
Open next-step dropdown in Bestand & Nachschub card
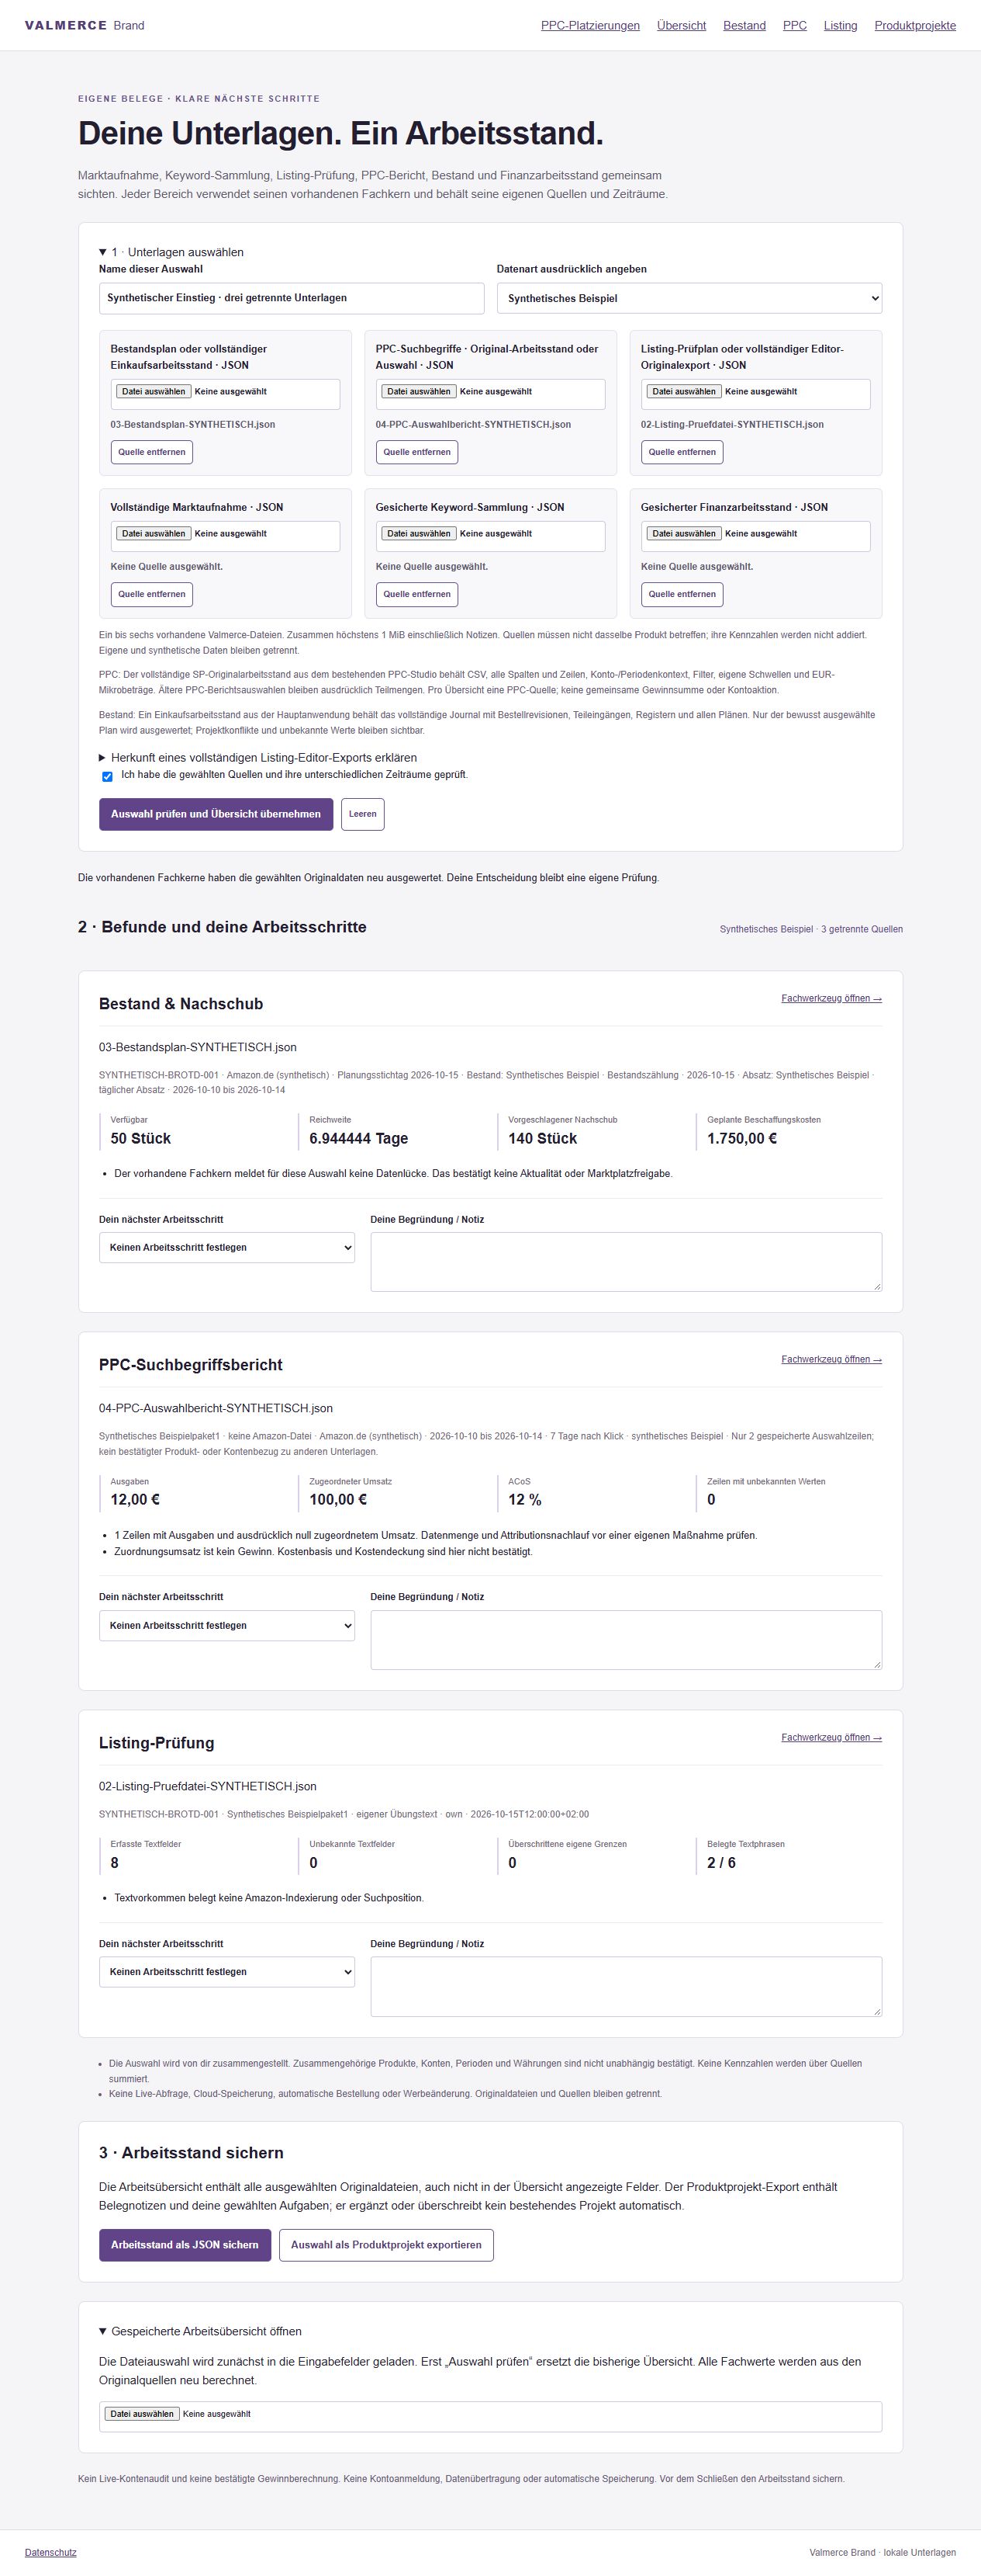click(226, 1248)
